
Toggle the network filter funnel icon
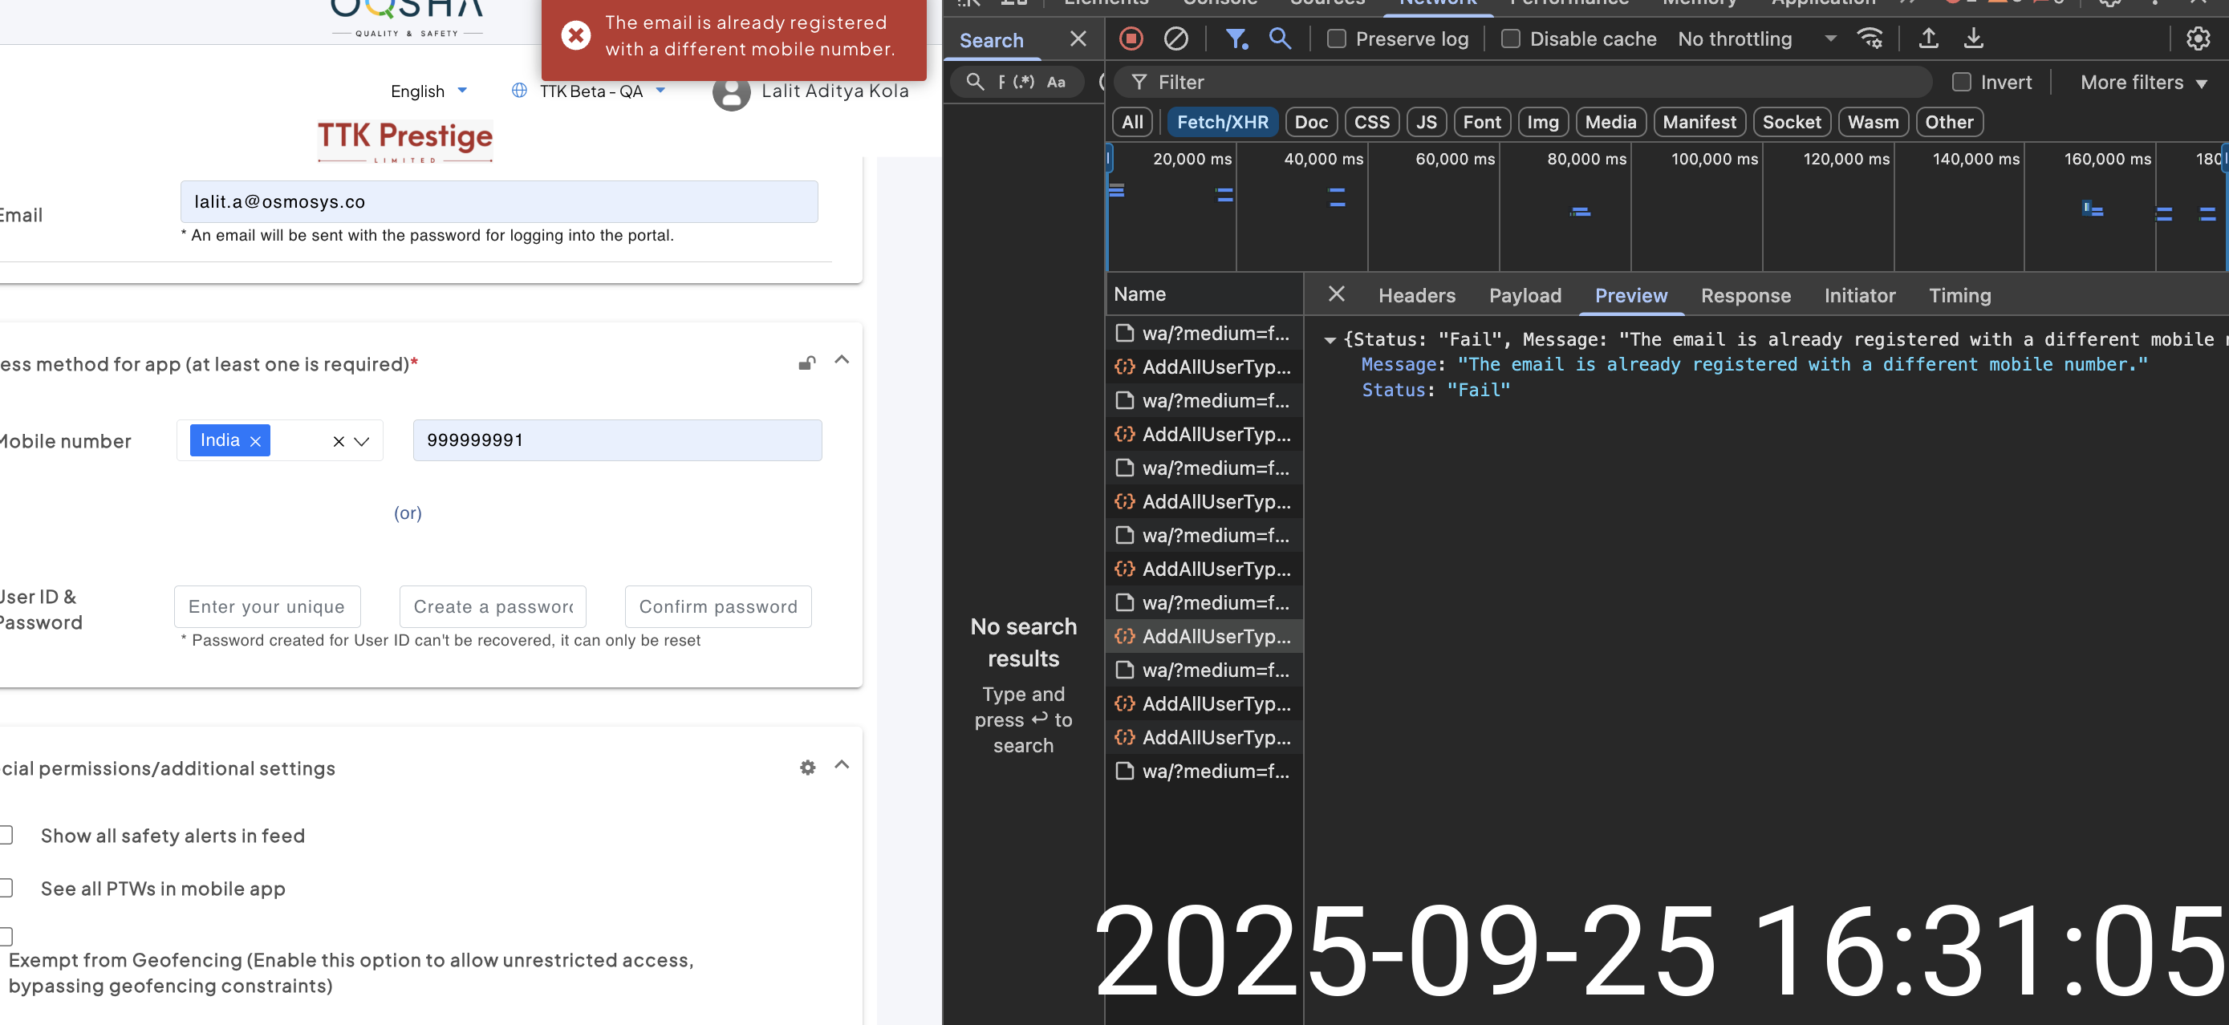tap(1236, 39)
